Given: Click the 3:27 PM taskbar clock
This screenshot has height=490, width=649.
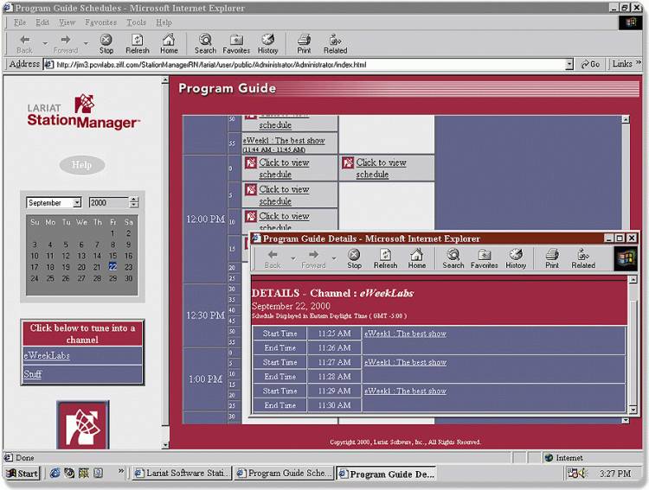Looking at the screenshot, I should [x=615, y=474].
